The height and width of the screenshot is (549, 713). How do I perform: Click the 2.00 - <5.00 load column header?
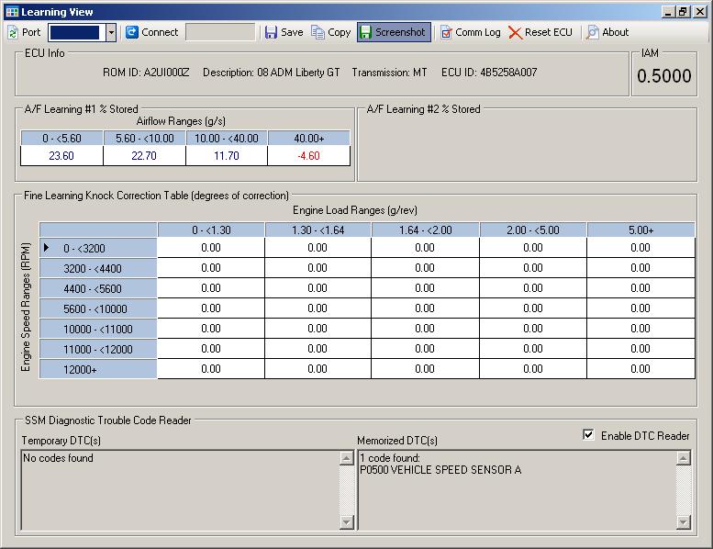point(533,230)
